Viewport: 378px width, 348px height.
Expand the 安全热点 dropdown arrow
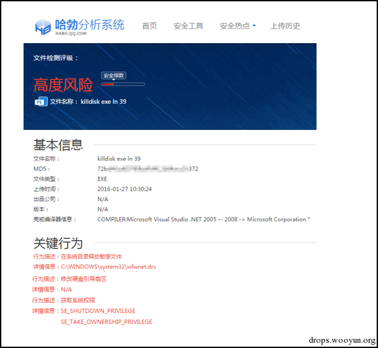pyautogui.click(x=254, y=25)
